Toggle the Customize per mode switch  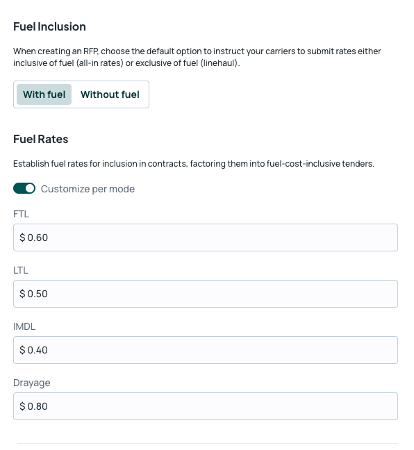click(24, 189)
